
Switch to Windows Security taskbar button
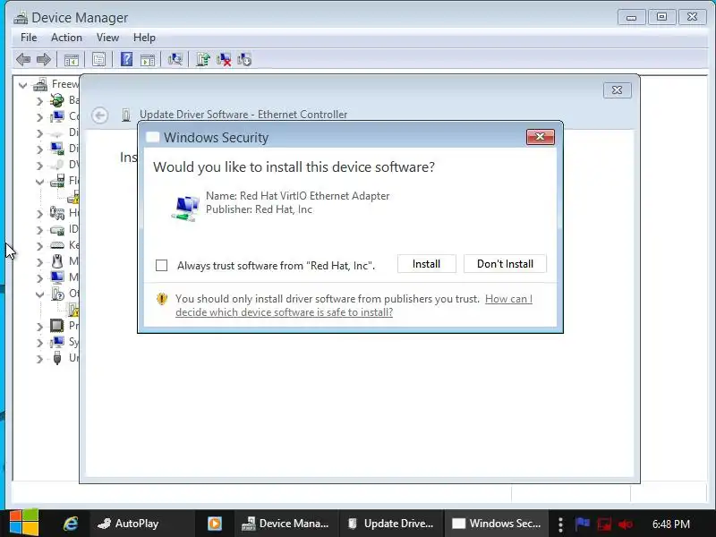point(497,524)
